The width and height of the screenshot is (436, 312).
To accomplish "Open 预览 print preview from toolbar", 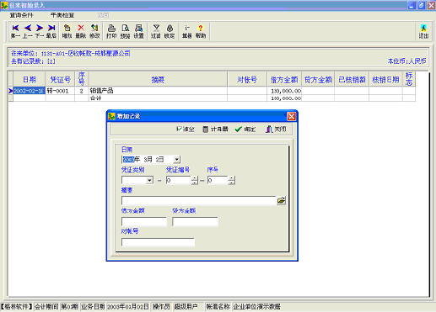I will coord(125,31).
